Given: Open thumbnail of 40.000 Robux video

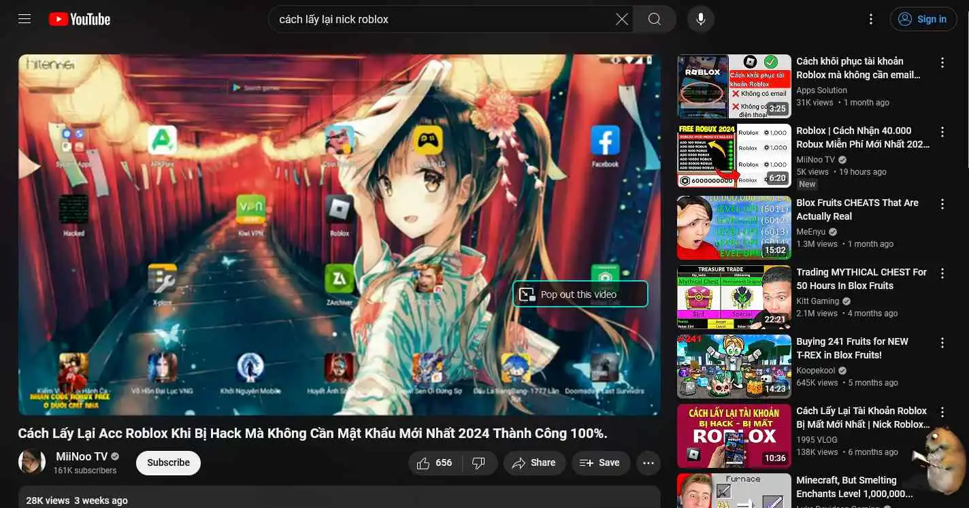Looking at the screenshot, I should coord(734,156).
